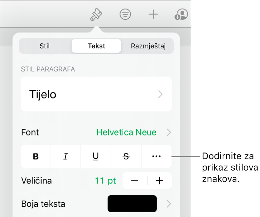Viewport: 260px width, 217px height.
Task: Tap the plus Insert icon
Action: [153, 14]
